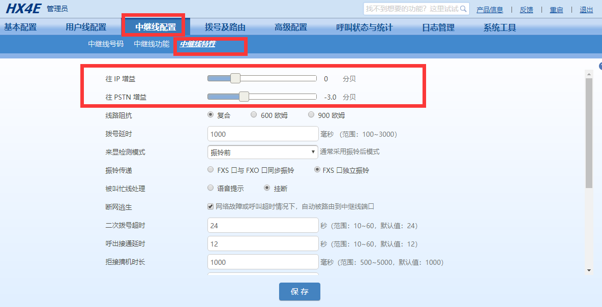Save the trunk line settings with 保存
Image resolution: width=602 pixels, height=307 pixels.
(x=299, y=291)
